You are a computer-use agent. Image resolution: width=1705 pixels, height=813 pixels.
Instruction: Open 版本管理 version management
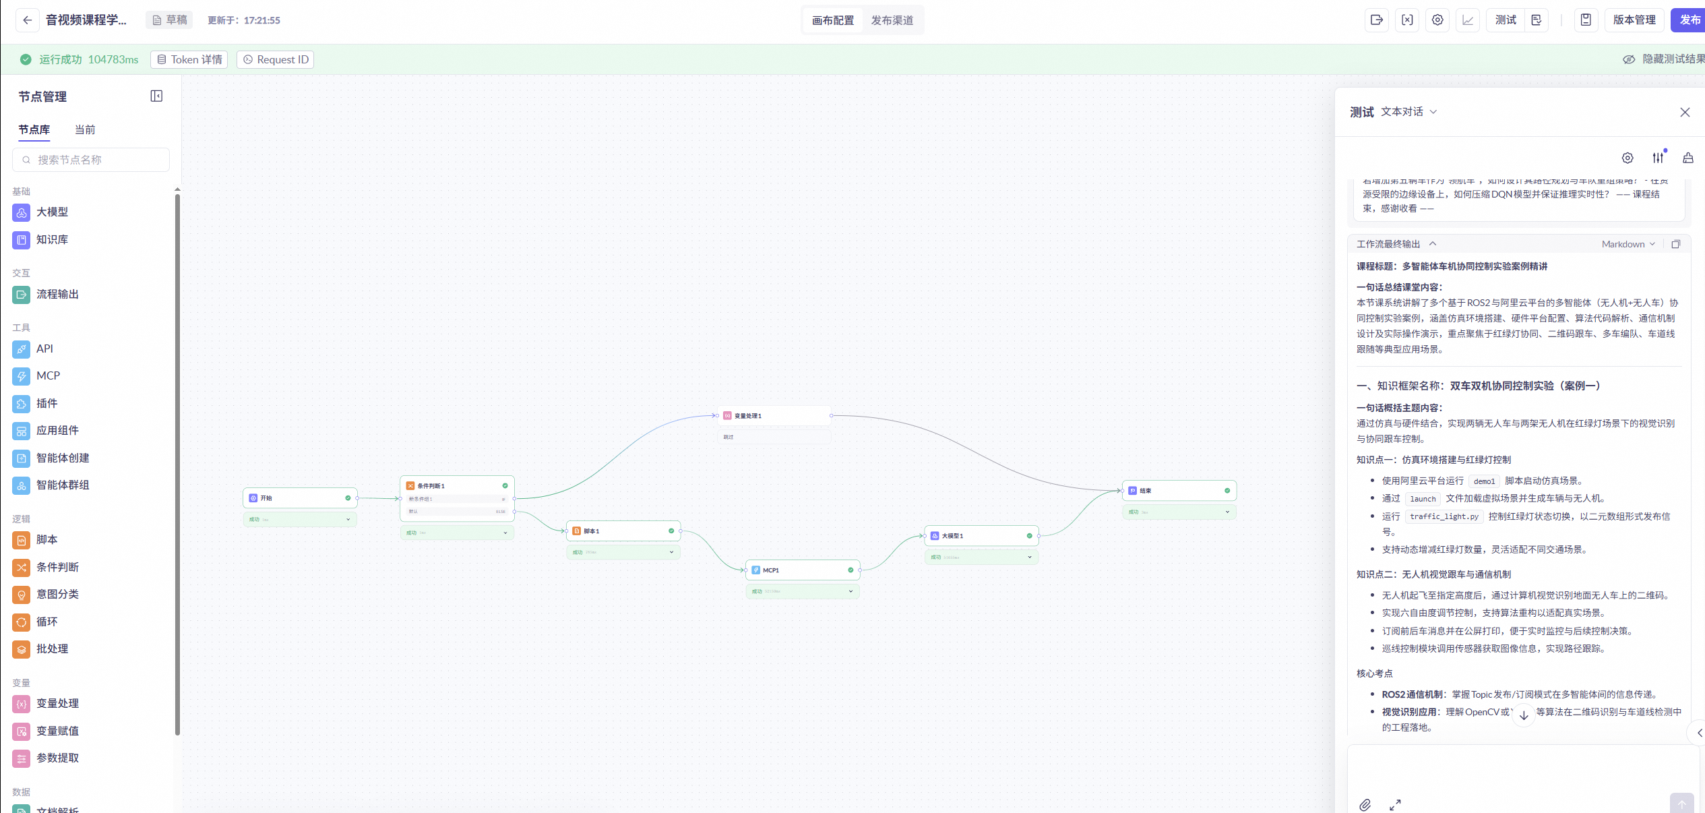coord(1634,20)
